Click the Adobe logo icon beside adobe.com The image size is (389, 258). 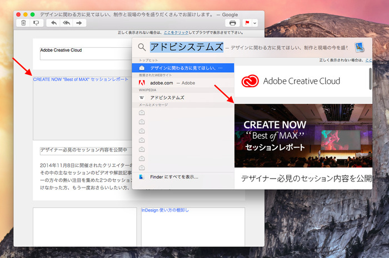point(142,83)
